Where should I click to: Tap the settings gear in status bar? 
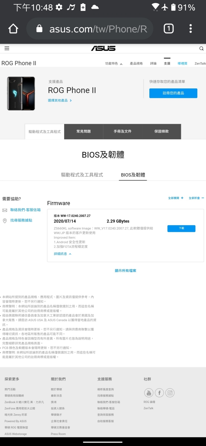click(59, 7)
